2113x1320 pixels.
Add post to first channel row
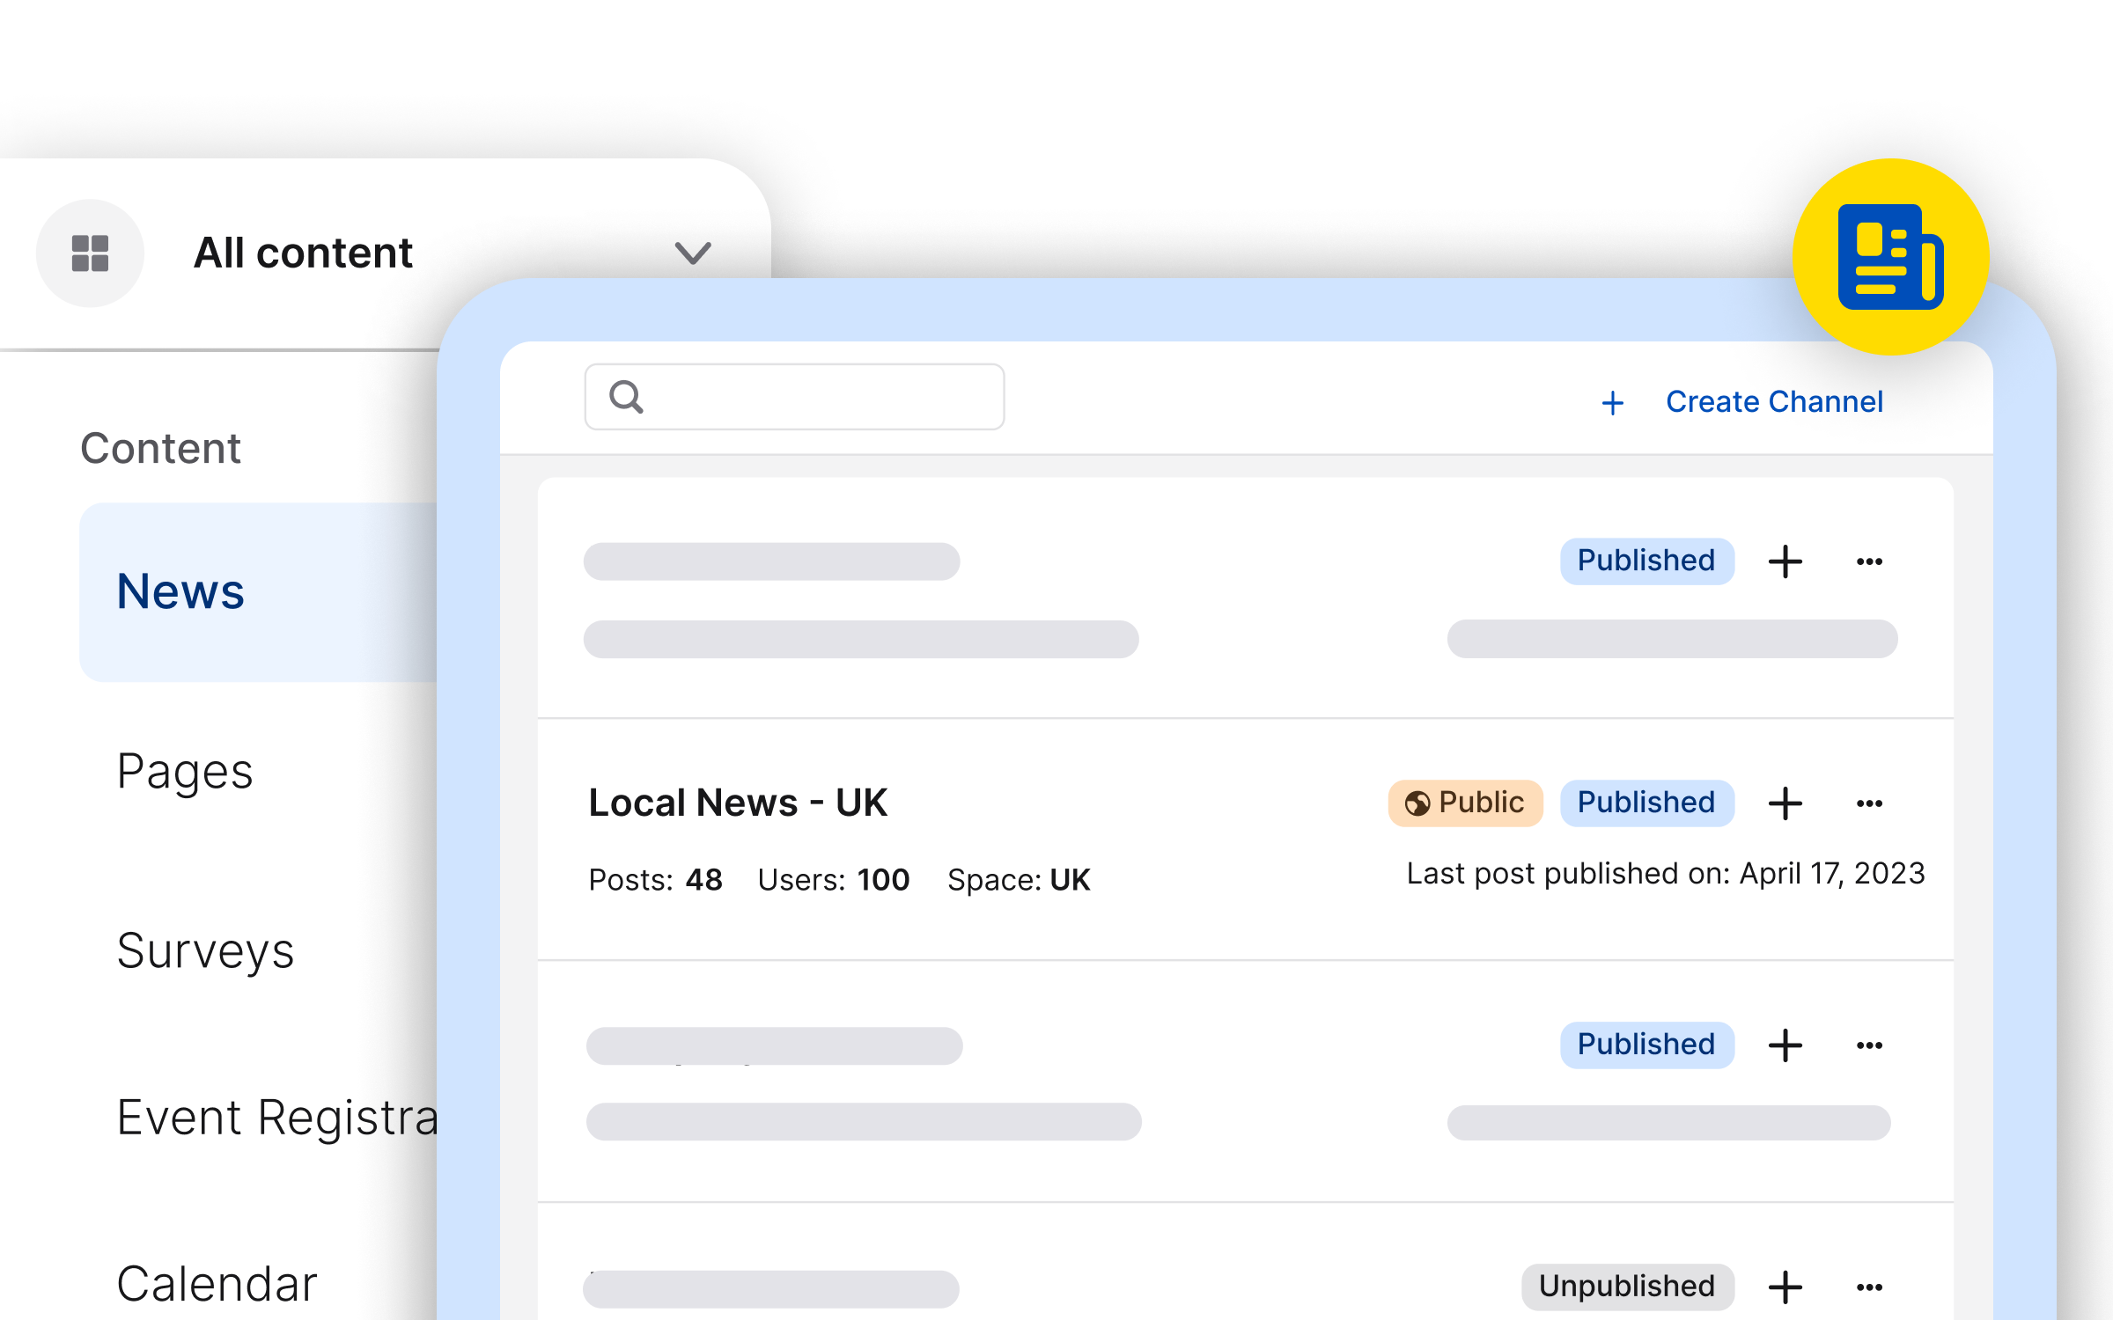pyautogui.click(x=1785, y=561)
